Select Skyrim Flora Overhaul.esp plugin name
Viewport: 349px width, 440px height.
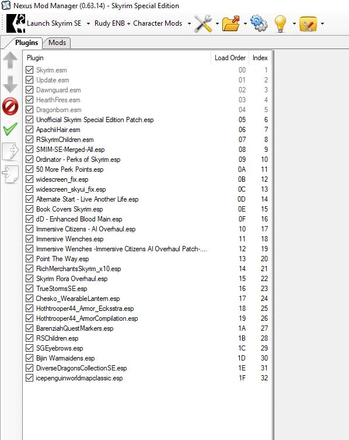(x=72, y=279)
